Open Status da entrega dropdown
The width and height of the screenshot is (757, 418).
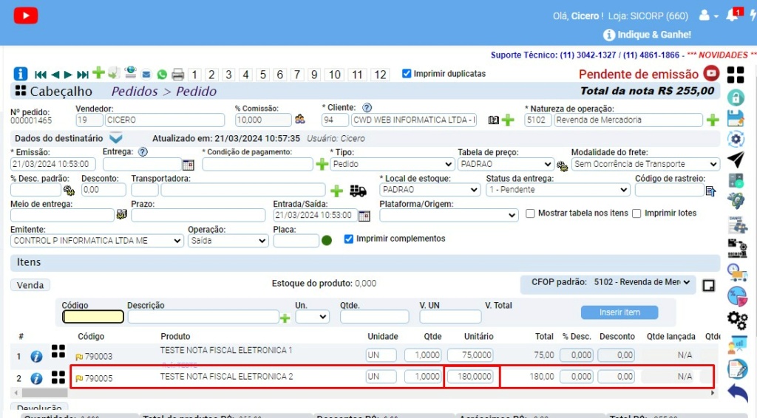(557, 190)
